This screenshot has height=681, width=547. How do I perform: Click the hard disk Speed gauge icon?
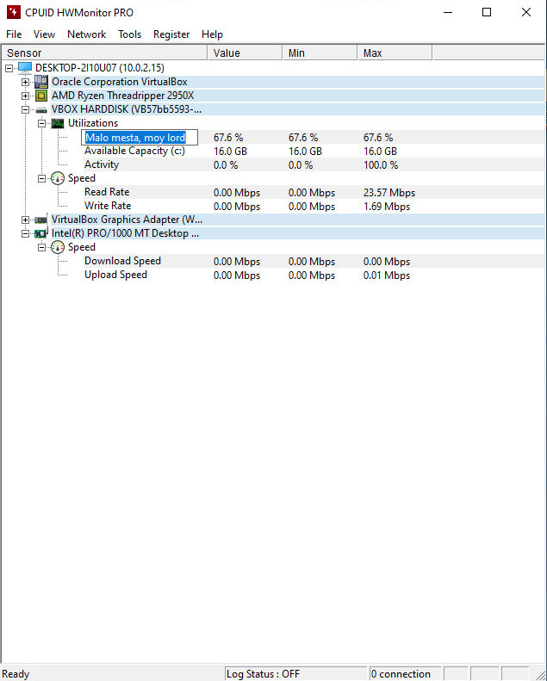[x=58, y=178]
